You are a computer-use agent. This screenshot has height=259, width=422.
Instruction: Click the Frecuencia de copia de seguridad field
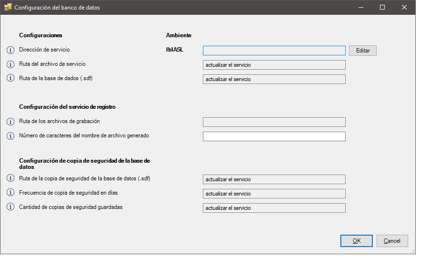tap(274, 194)
